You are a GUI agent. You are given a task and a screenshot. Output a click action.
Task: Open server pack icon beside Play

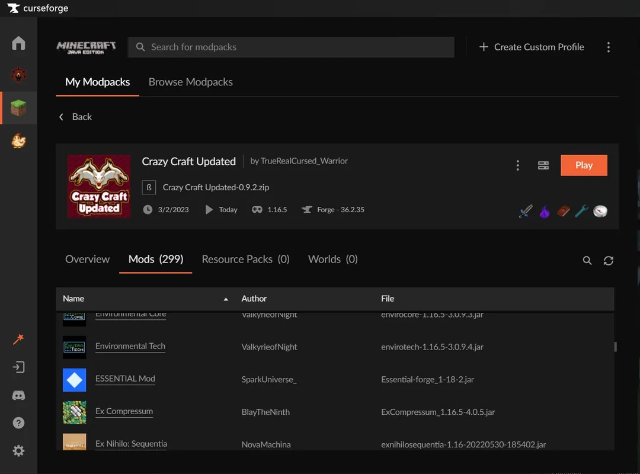[543, 165]
